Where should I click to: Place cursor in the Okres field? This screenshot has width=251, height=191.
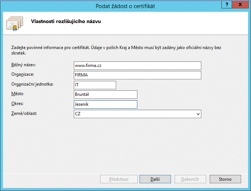(105, 104)
